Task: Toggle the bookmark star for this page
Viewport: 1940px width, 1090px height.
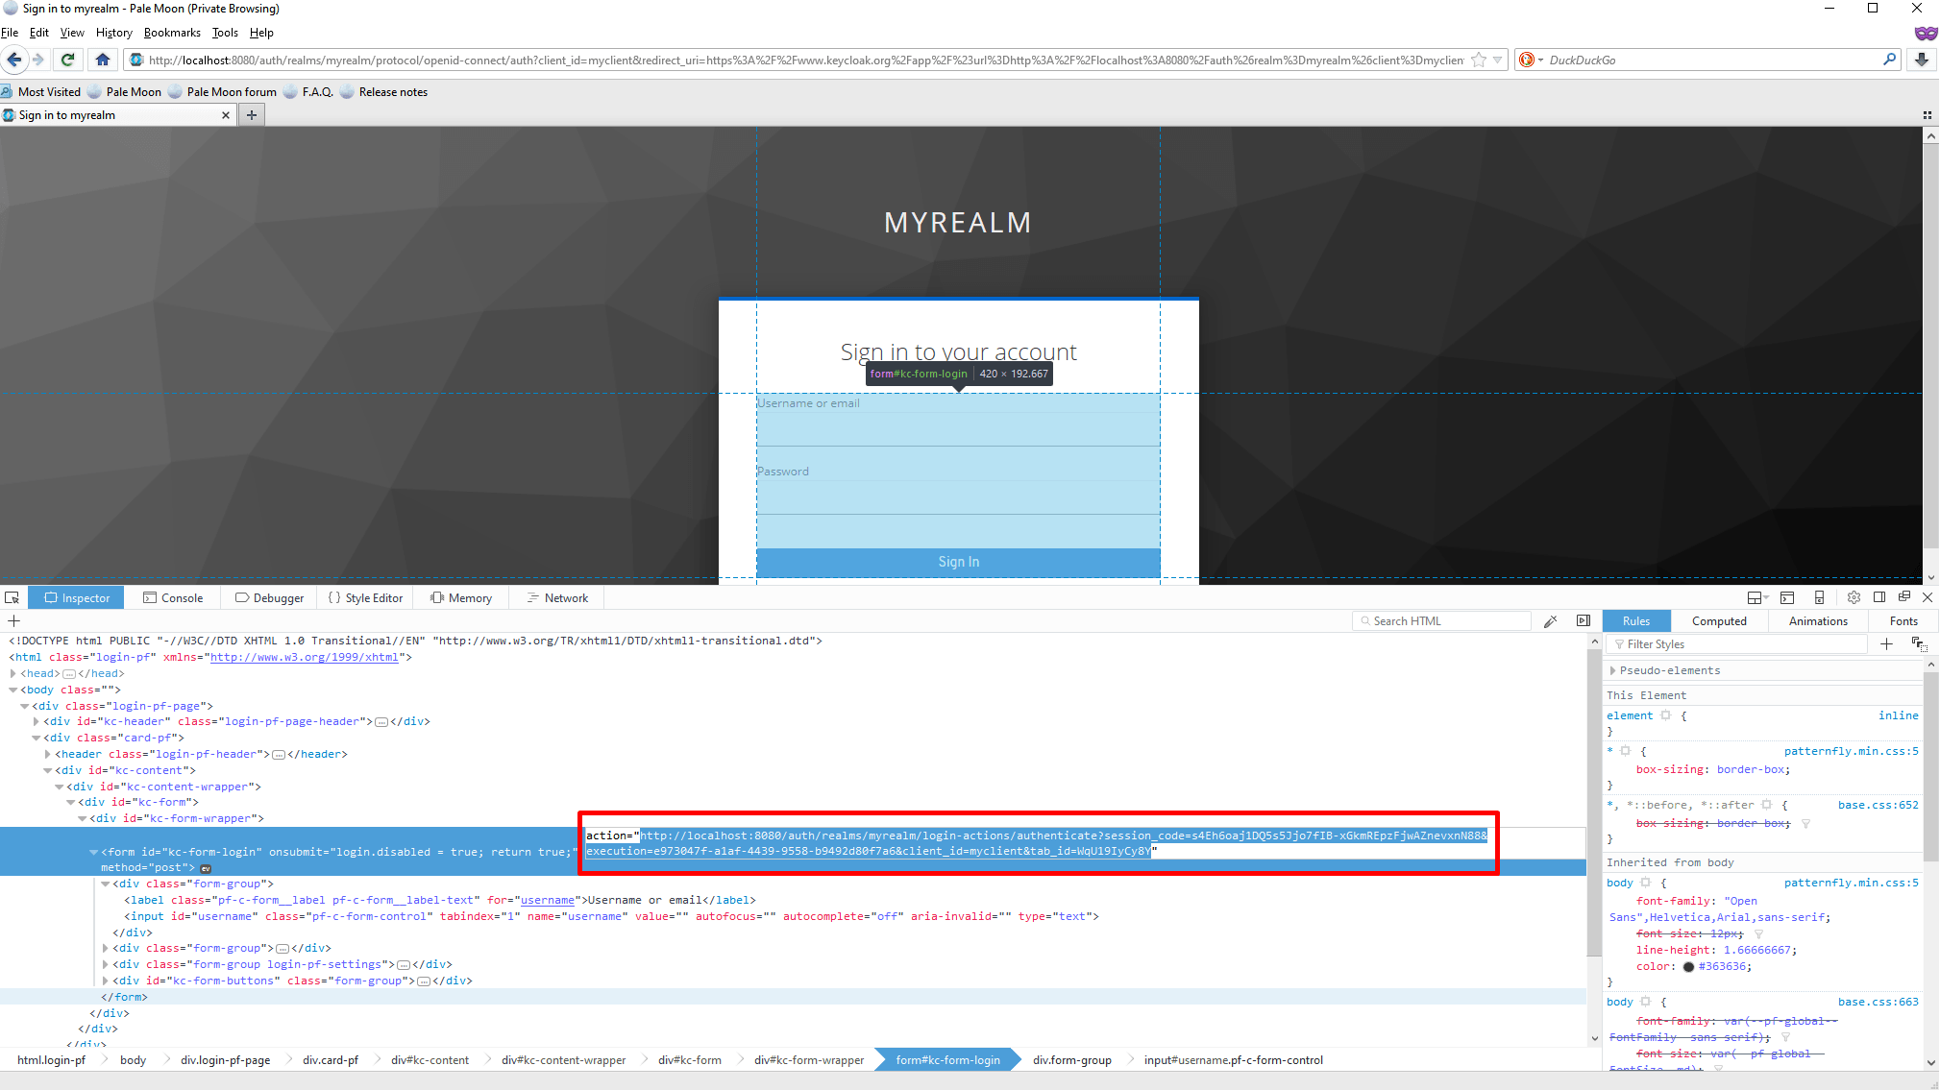Action: (1479, 59)
